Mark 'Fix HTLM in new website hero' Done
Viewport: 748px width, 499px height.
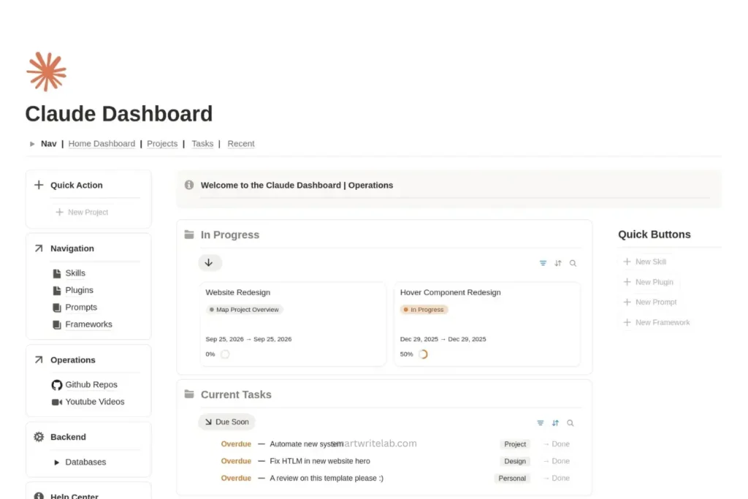point(556,461)
